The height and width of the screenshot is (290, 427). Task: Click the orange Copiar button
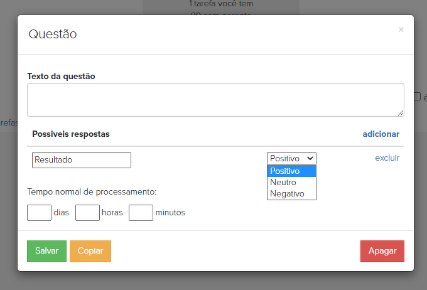[x=90, y=250]
